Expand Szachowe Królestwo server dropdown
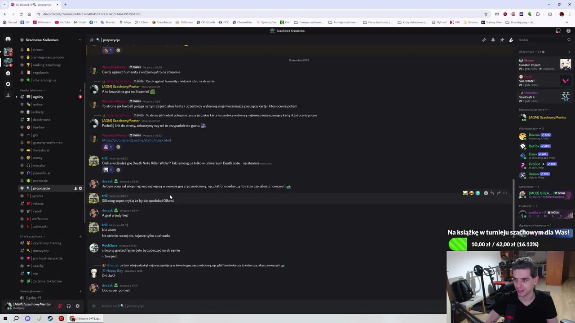 80,40
